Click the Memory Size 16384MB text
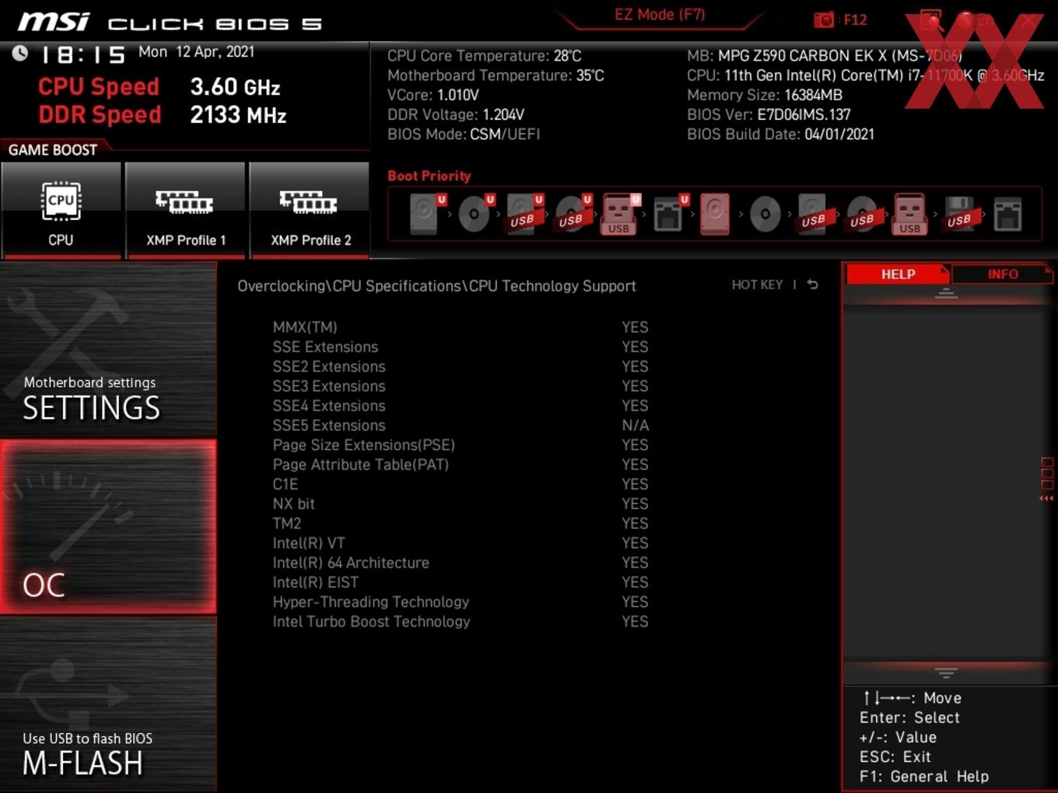 (765, 95)
